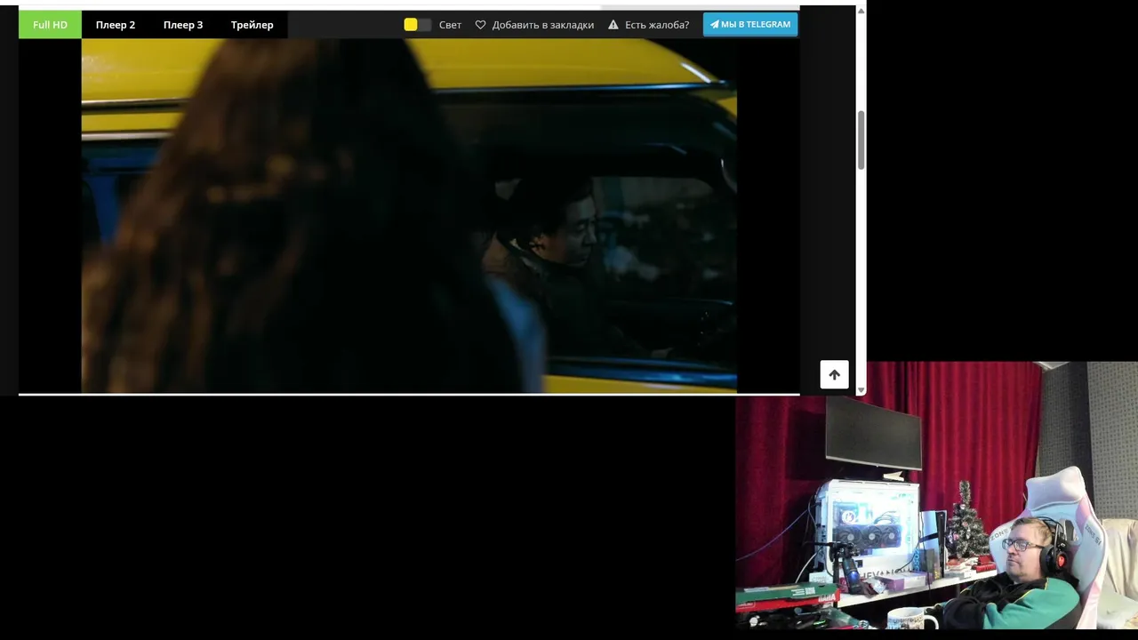1138x640 pixels.
Task: Select the Плеер 3 tab
Action: click(183, 25)
